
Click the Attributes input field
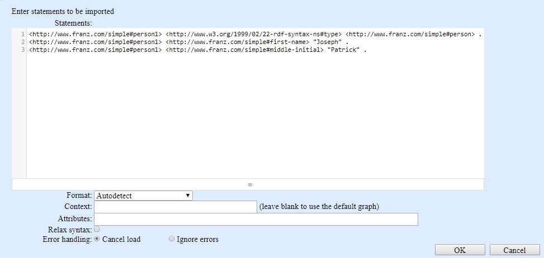click(256, 220)
